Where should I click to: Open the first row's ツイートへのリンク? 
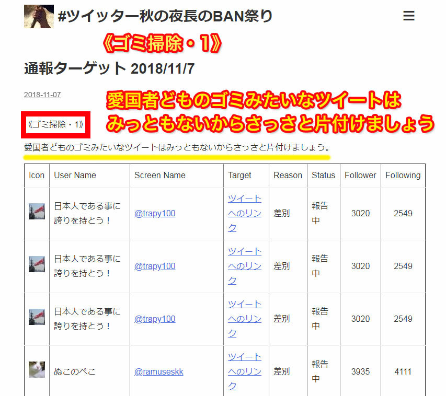[x=245, y=213]
